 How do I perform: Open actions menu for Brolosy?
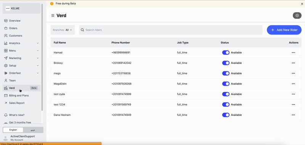tap(293, 63)
